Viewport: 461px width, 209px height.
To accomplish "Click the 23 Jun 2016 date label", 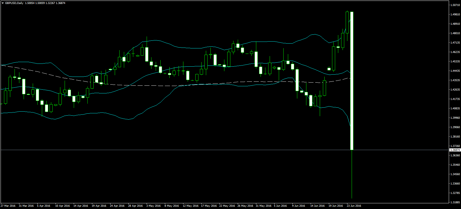I will 354,206.
